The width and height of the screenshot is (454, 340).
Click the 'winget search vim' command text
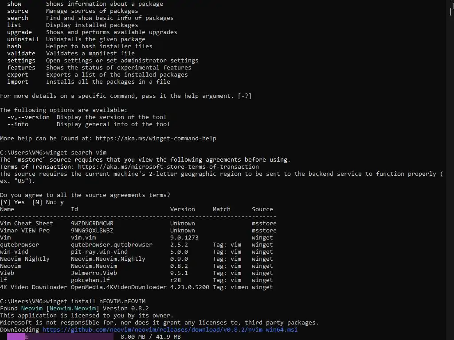click(x=76, y=153)
